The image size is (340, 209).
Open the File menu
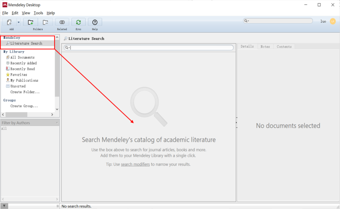tap(5, 13)
